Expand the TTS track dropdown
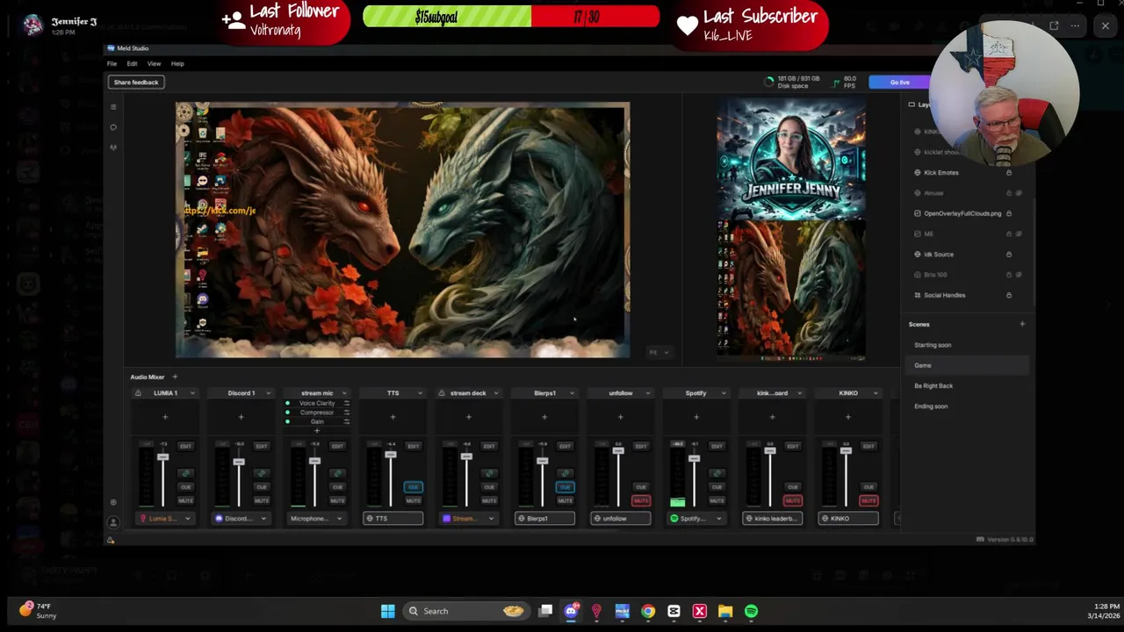This screenshot has width=1124, height=632. pyautogui.click(x=420, y=393)
